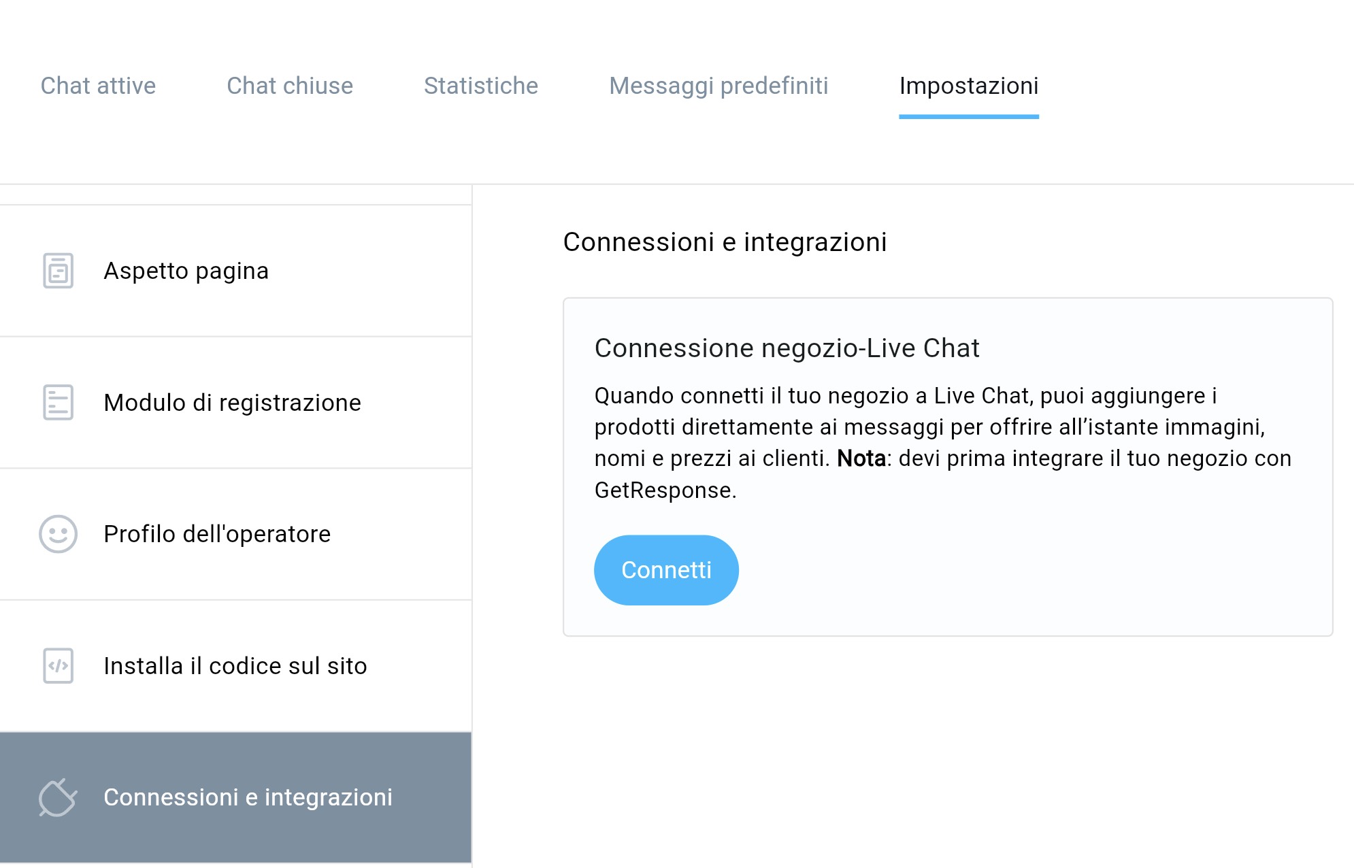Select the Aspetto pagina page icon

[57, 271]
